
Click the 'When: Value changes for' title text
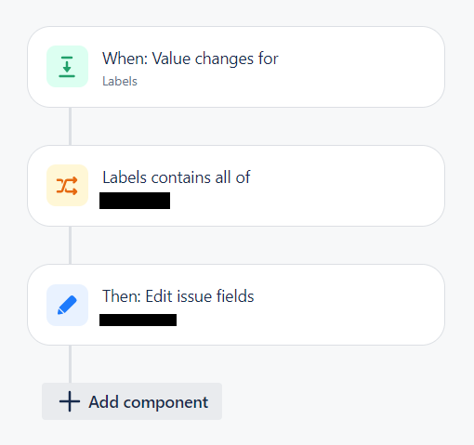191,59
